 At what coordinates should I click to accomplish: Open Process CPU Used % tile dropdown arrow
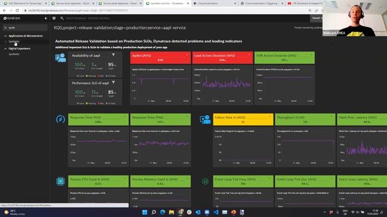125,178
